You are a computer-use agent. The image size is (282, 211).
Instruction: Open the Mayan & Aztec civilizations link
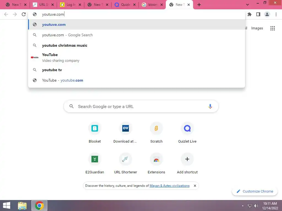(x=169, y=186)
